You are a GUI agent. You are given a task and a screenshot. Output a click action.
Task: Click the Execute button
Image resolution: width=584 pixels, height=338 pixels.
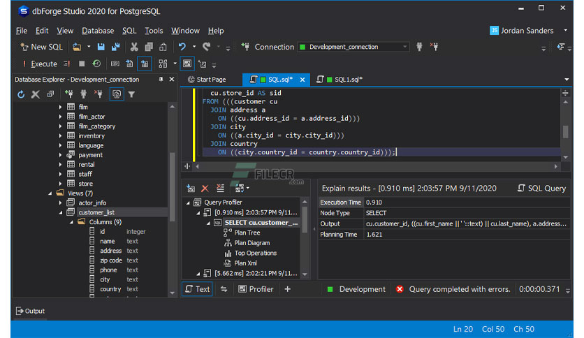40,64
